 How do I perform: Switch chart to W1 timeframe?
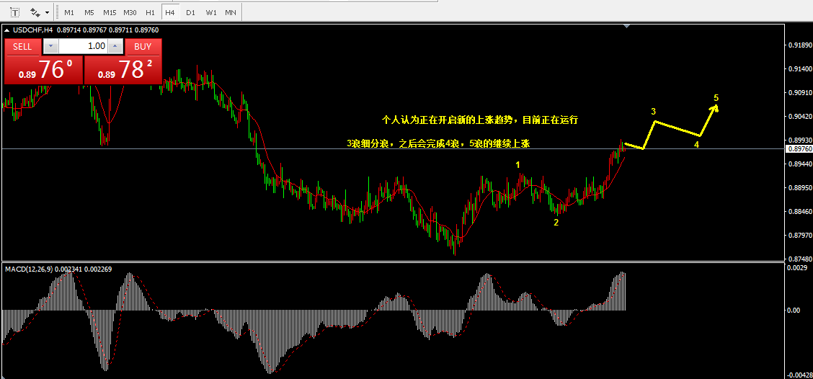click(x=210, y=12)
